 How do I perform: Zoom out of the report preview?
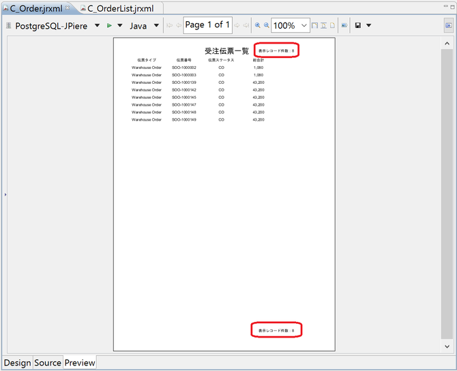(x=267, y=25)
